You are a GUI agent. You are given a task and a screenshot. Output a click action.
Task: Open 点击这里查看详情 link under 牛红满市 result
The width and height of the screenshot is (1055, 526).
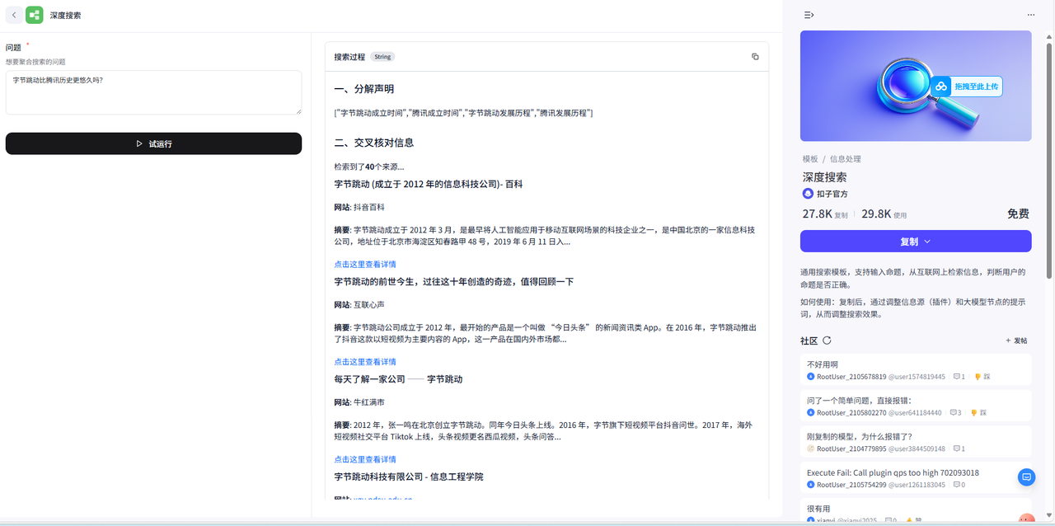pyautogui.click(x=365, y=459)
